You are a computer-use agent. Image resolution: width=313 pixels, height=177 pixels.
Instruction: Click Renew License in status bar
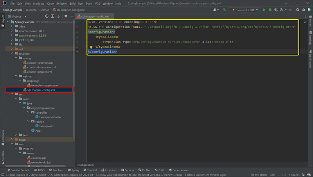pos(173,175)
